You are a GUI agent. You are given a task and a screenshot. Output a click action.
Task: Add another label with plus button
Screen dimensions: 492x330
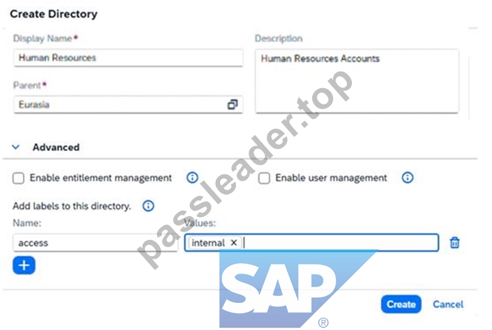(24, 265)
